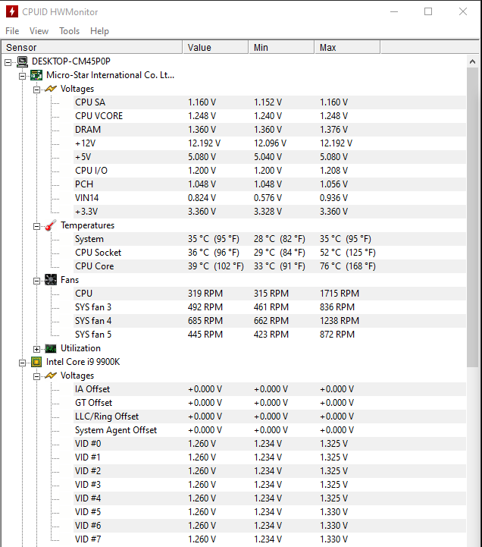Select the +12V row
Image resolution: width=482 pixels, height=547 pixels.
click(269, 143)
